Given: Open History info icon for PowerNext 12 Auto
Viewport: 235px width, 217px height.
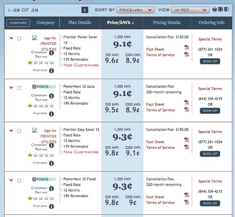Looking at the screenshot, I should [x=52, y=114].
